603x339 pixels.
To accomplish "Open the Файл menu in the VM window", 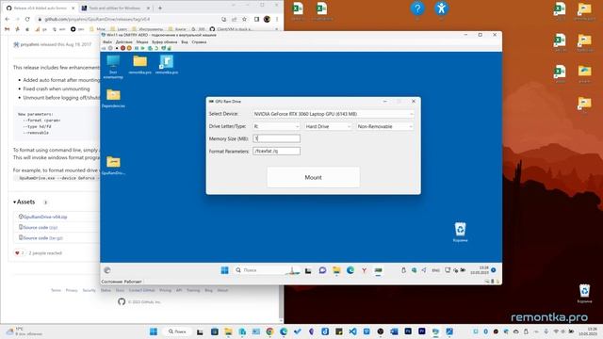I will coord(107,41).
